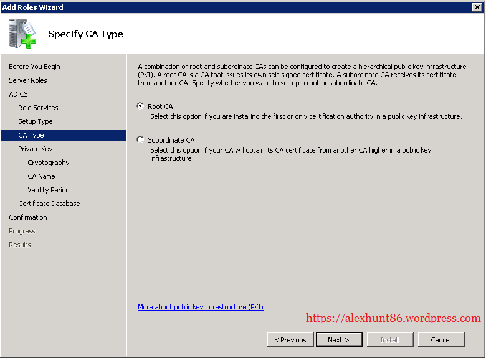The height and width of the screenshot is (358, 486).
Task: Open More about public key infrastructure link
Action: pos(200,307)
